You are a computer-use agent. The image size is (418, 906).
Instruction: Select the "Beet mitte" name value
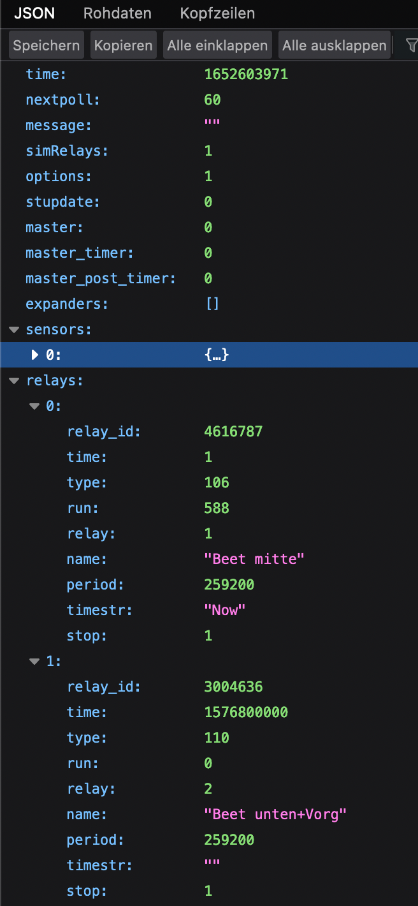(254, 559)
